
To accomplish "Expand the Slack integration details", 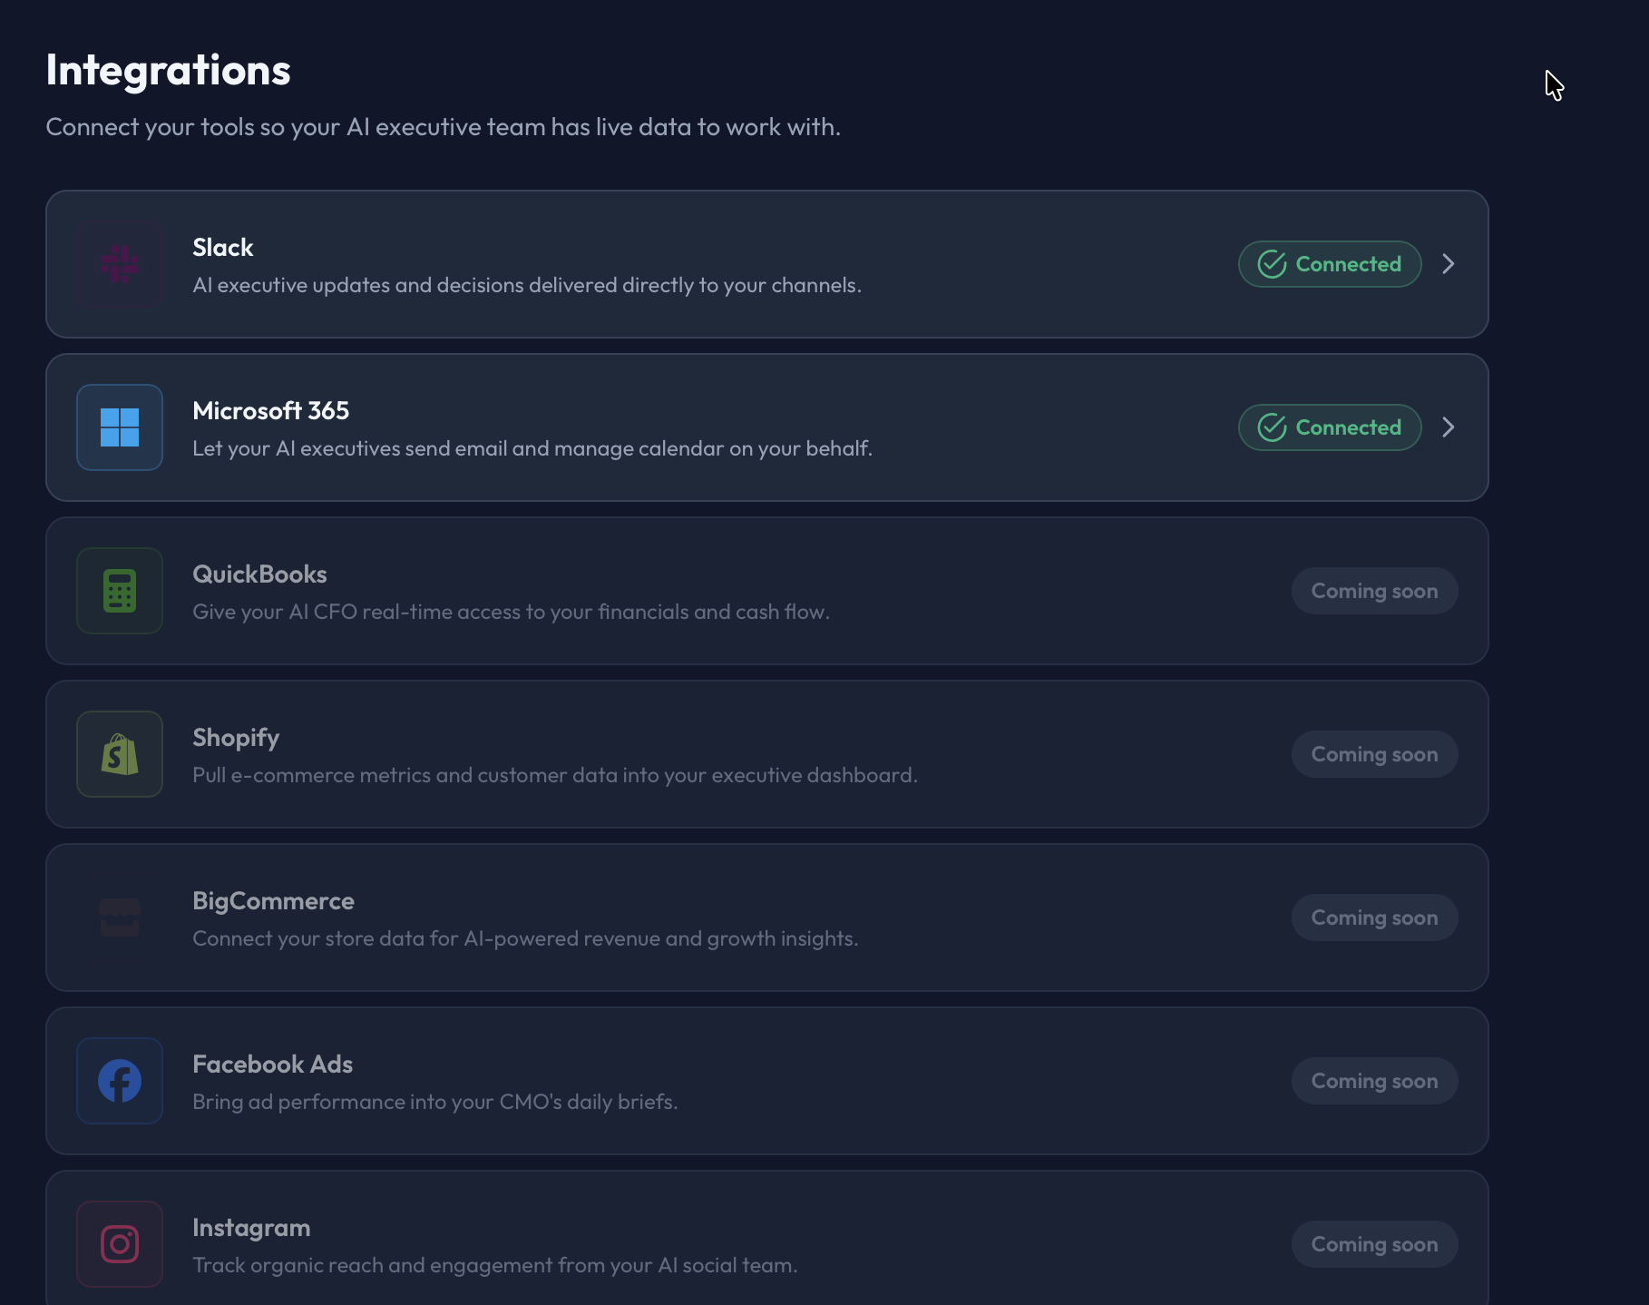I will click(1449, 264).
